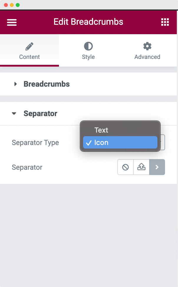Screen dimensions: 178x287
Task: Pick the chevron icon from icon library
Action: tap(157, 167)
